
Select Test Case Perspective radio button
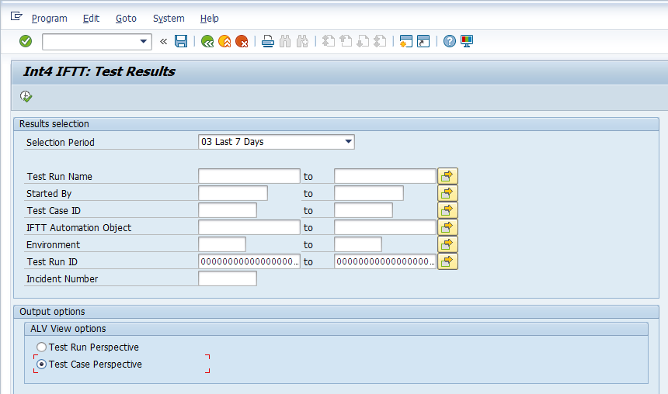tap(42, 364)
